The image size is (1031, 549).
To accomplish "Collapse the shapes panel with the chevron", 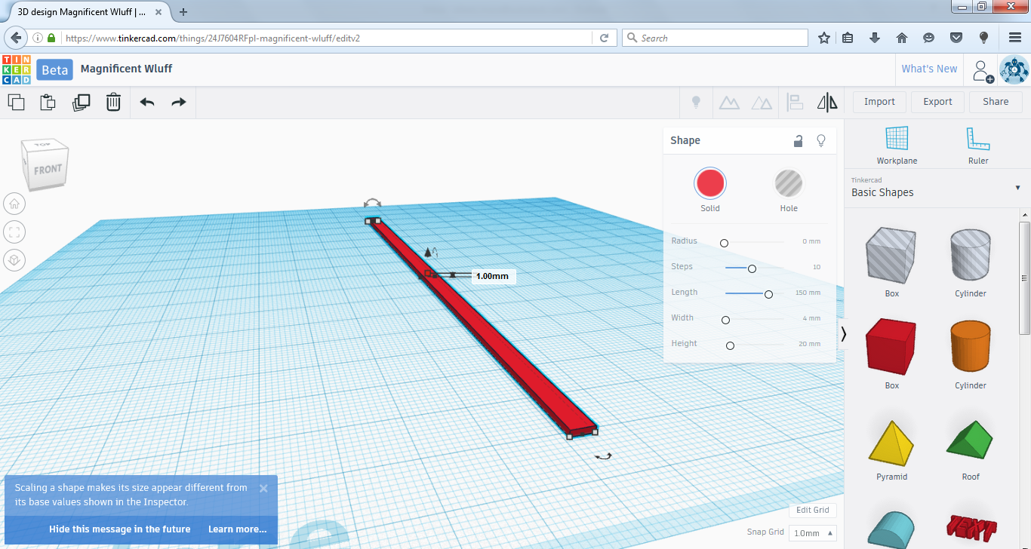I will pos(843,333).
